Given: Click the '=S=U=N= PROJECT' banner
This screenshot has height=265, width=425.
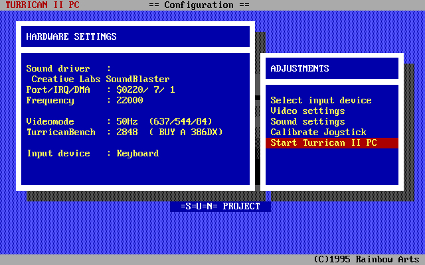Looking at the screenshot, I should pyautogui.click(x=220, y=206).
